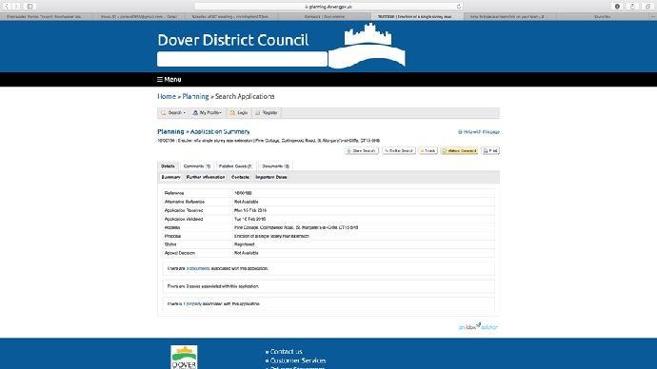Click the padlock icon beside Login
This screenshot has width=657, height=369.
(x=232, y=112)
